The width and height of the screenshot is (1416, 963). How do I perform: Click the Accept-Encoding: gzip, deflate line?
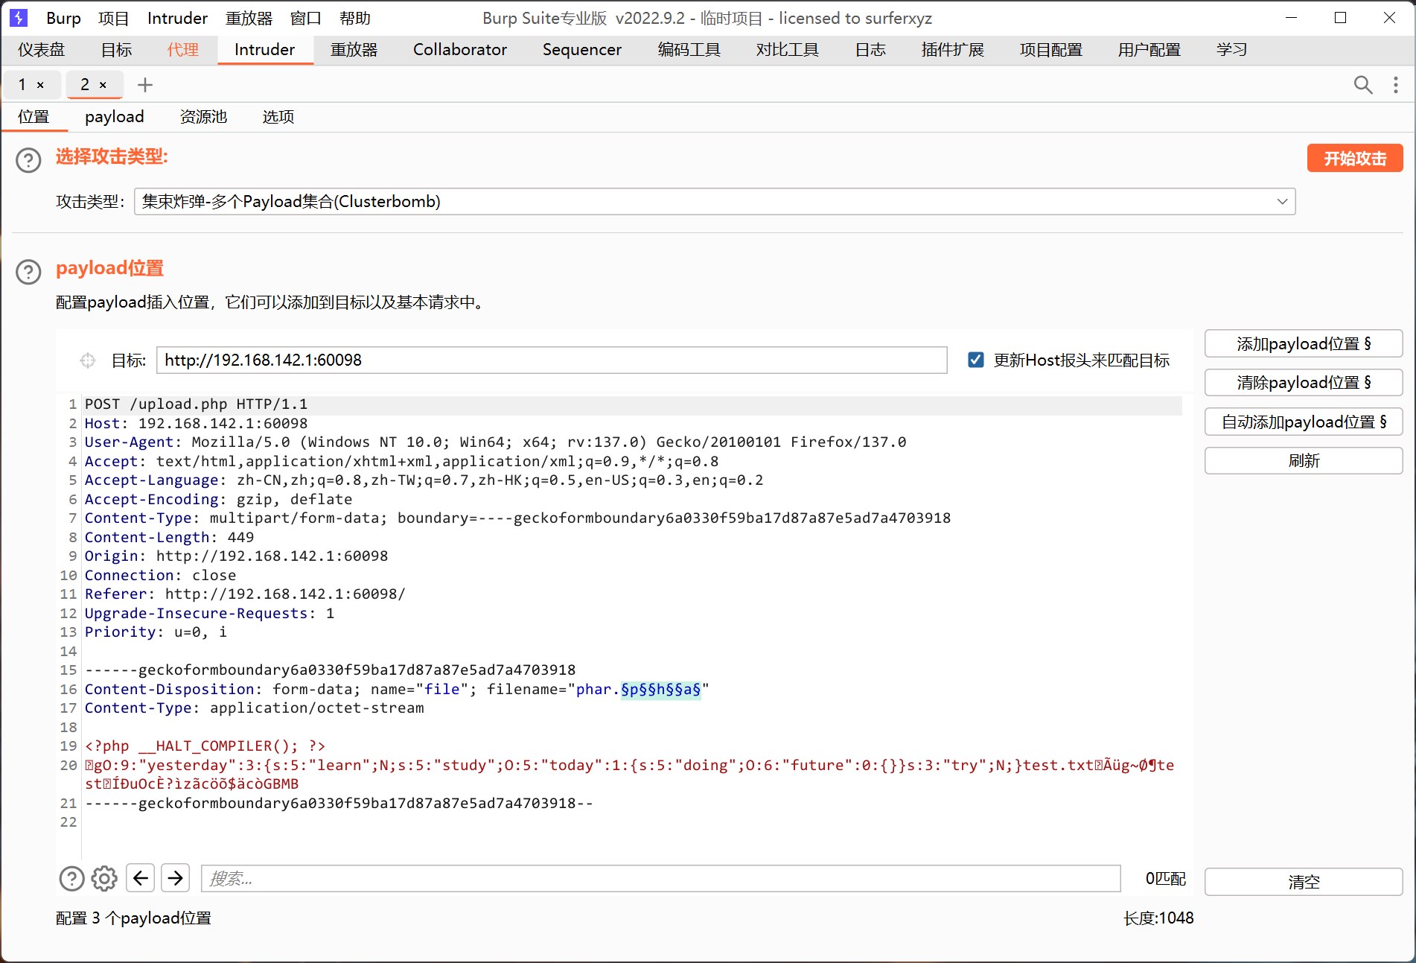(x=218, y=500)
